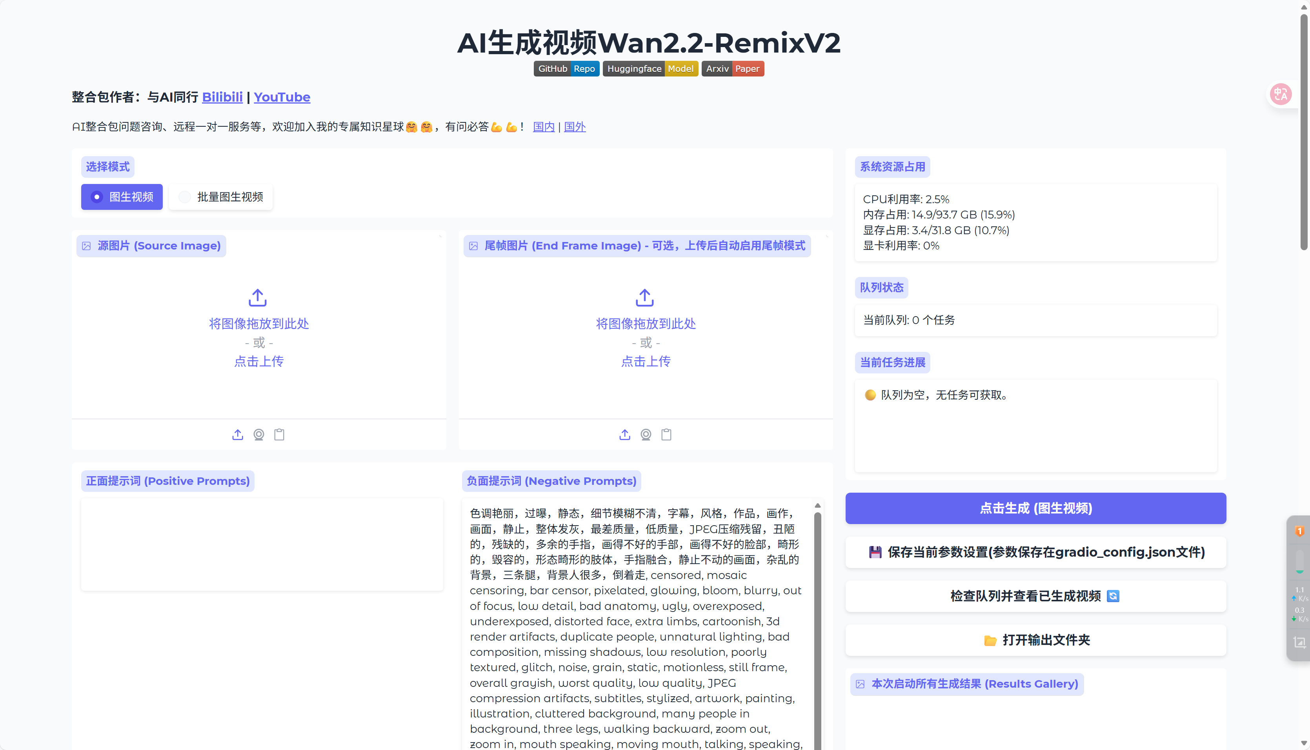Open the GitHub Repo badge
This screenshot has height=750, width=1310.
coord(566,69)
